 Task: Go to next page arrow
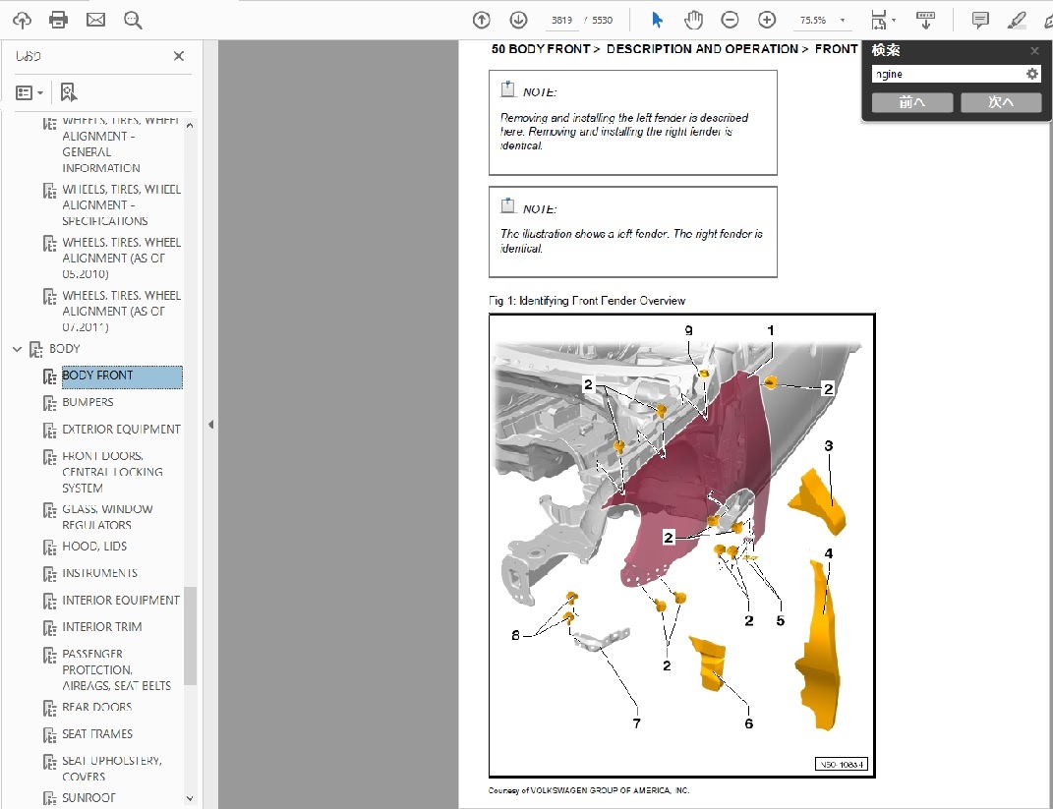tap(518, 20)
